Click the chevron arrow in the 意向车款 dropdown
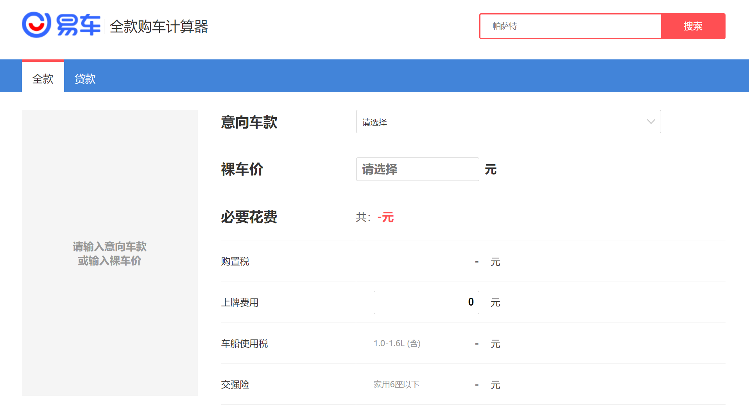Screen dimensions: 749x408 point(650,122)
